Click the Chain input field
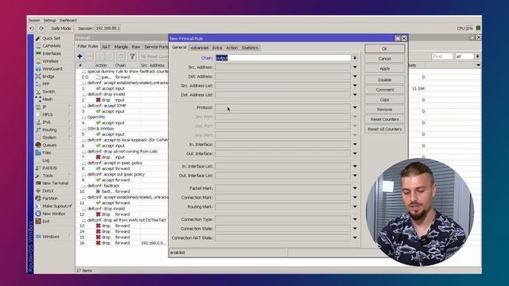Viewport: 509px width, 286px height. (283, 58)
